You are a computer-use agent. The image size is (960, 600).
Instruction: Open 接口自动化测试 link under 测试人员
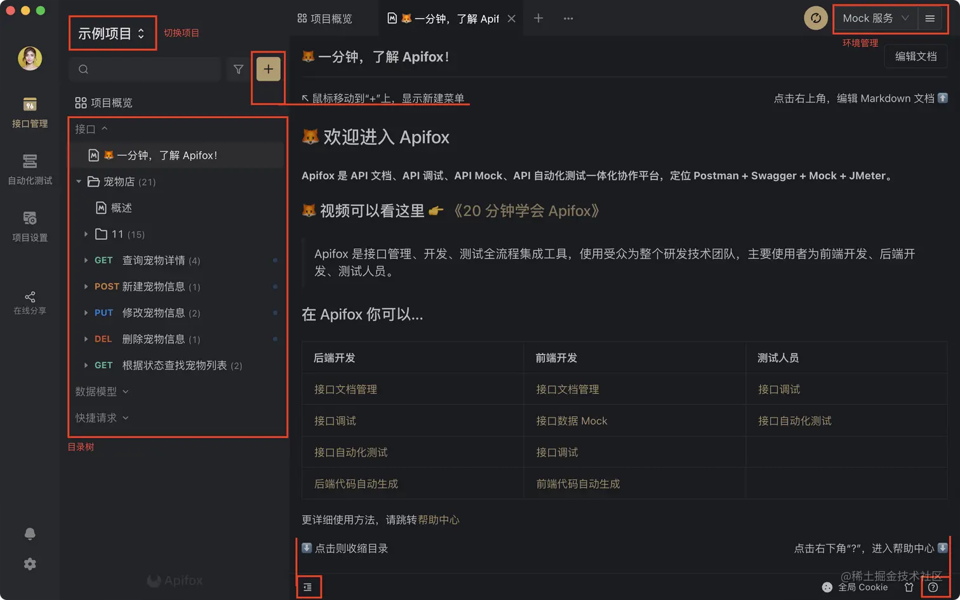(795, 421)
